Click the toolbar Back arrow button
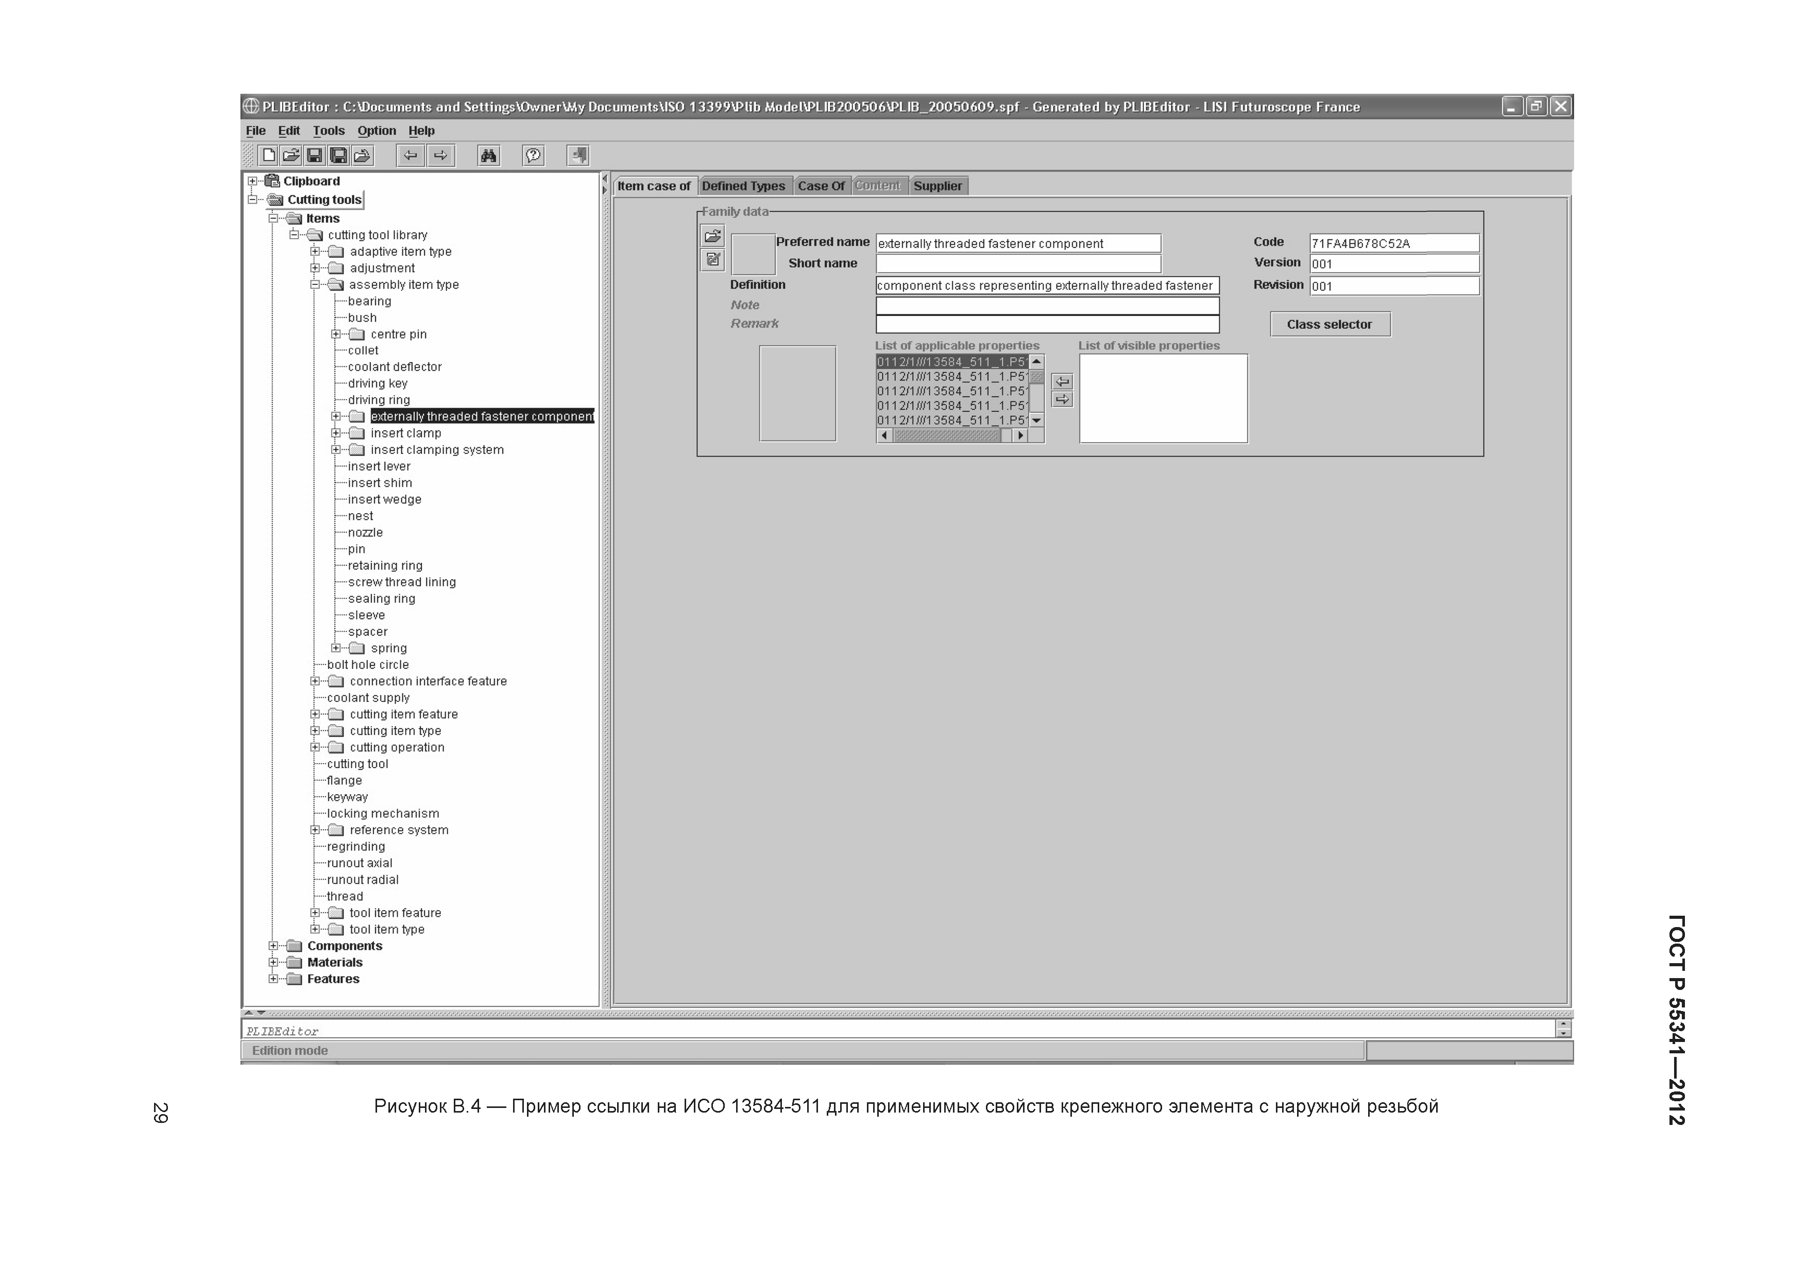Viewport: 1807px width, 1278px height. point(410,155)
